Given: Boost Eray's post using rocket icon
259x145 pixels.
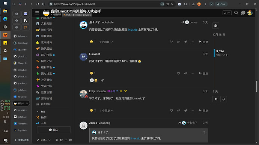Looking at the screenshot, I should tap(186, 111).
